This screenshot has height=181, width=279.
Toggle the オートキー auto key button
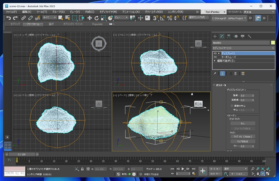215,169
